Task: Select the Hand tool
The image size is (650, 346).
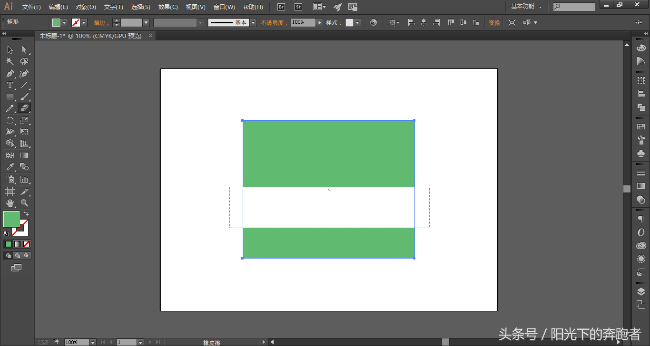Action: pyautogui.click(x=10, y=203)
